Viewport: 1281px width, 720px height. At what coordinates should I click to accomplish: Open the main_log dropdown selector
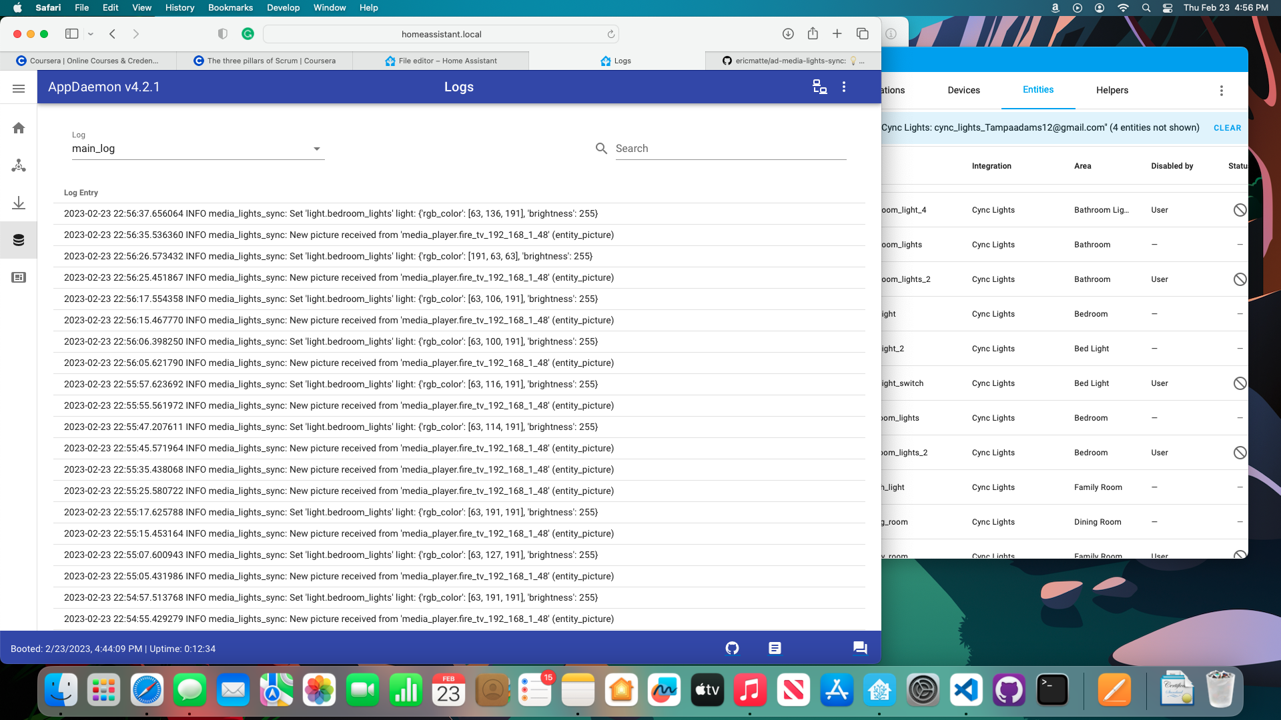(317, 149)
